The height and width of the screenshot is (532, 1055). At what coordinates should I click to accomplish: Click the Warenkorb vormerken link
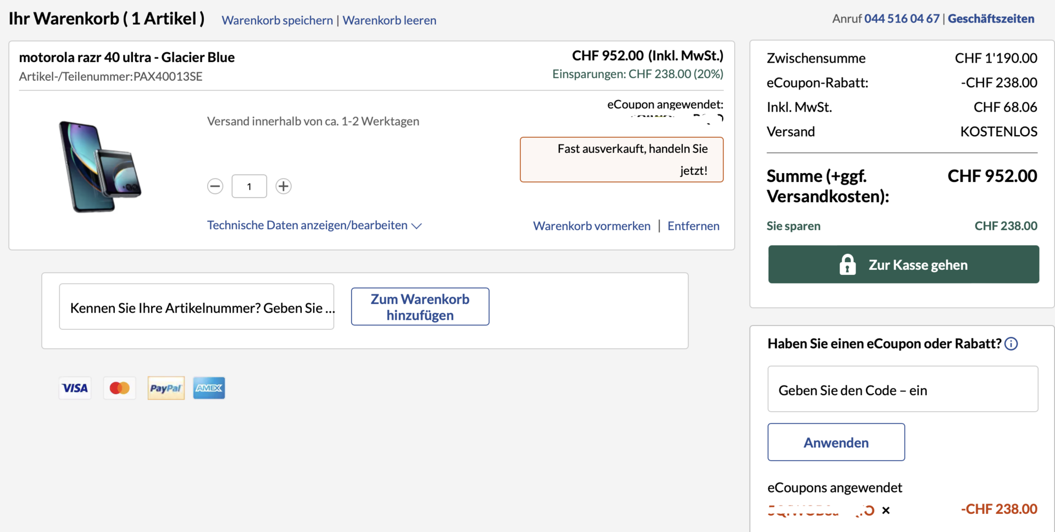tap(591, 226)
